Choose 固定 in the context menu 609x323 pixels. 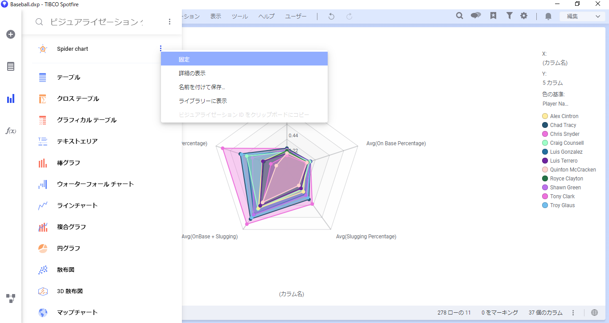244,59
